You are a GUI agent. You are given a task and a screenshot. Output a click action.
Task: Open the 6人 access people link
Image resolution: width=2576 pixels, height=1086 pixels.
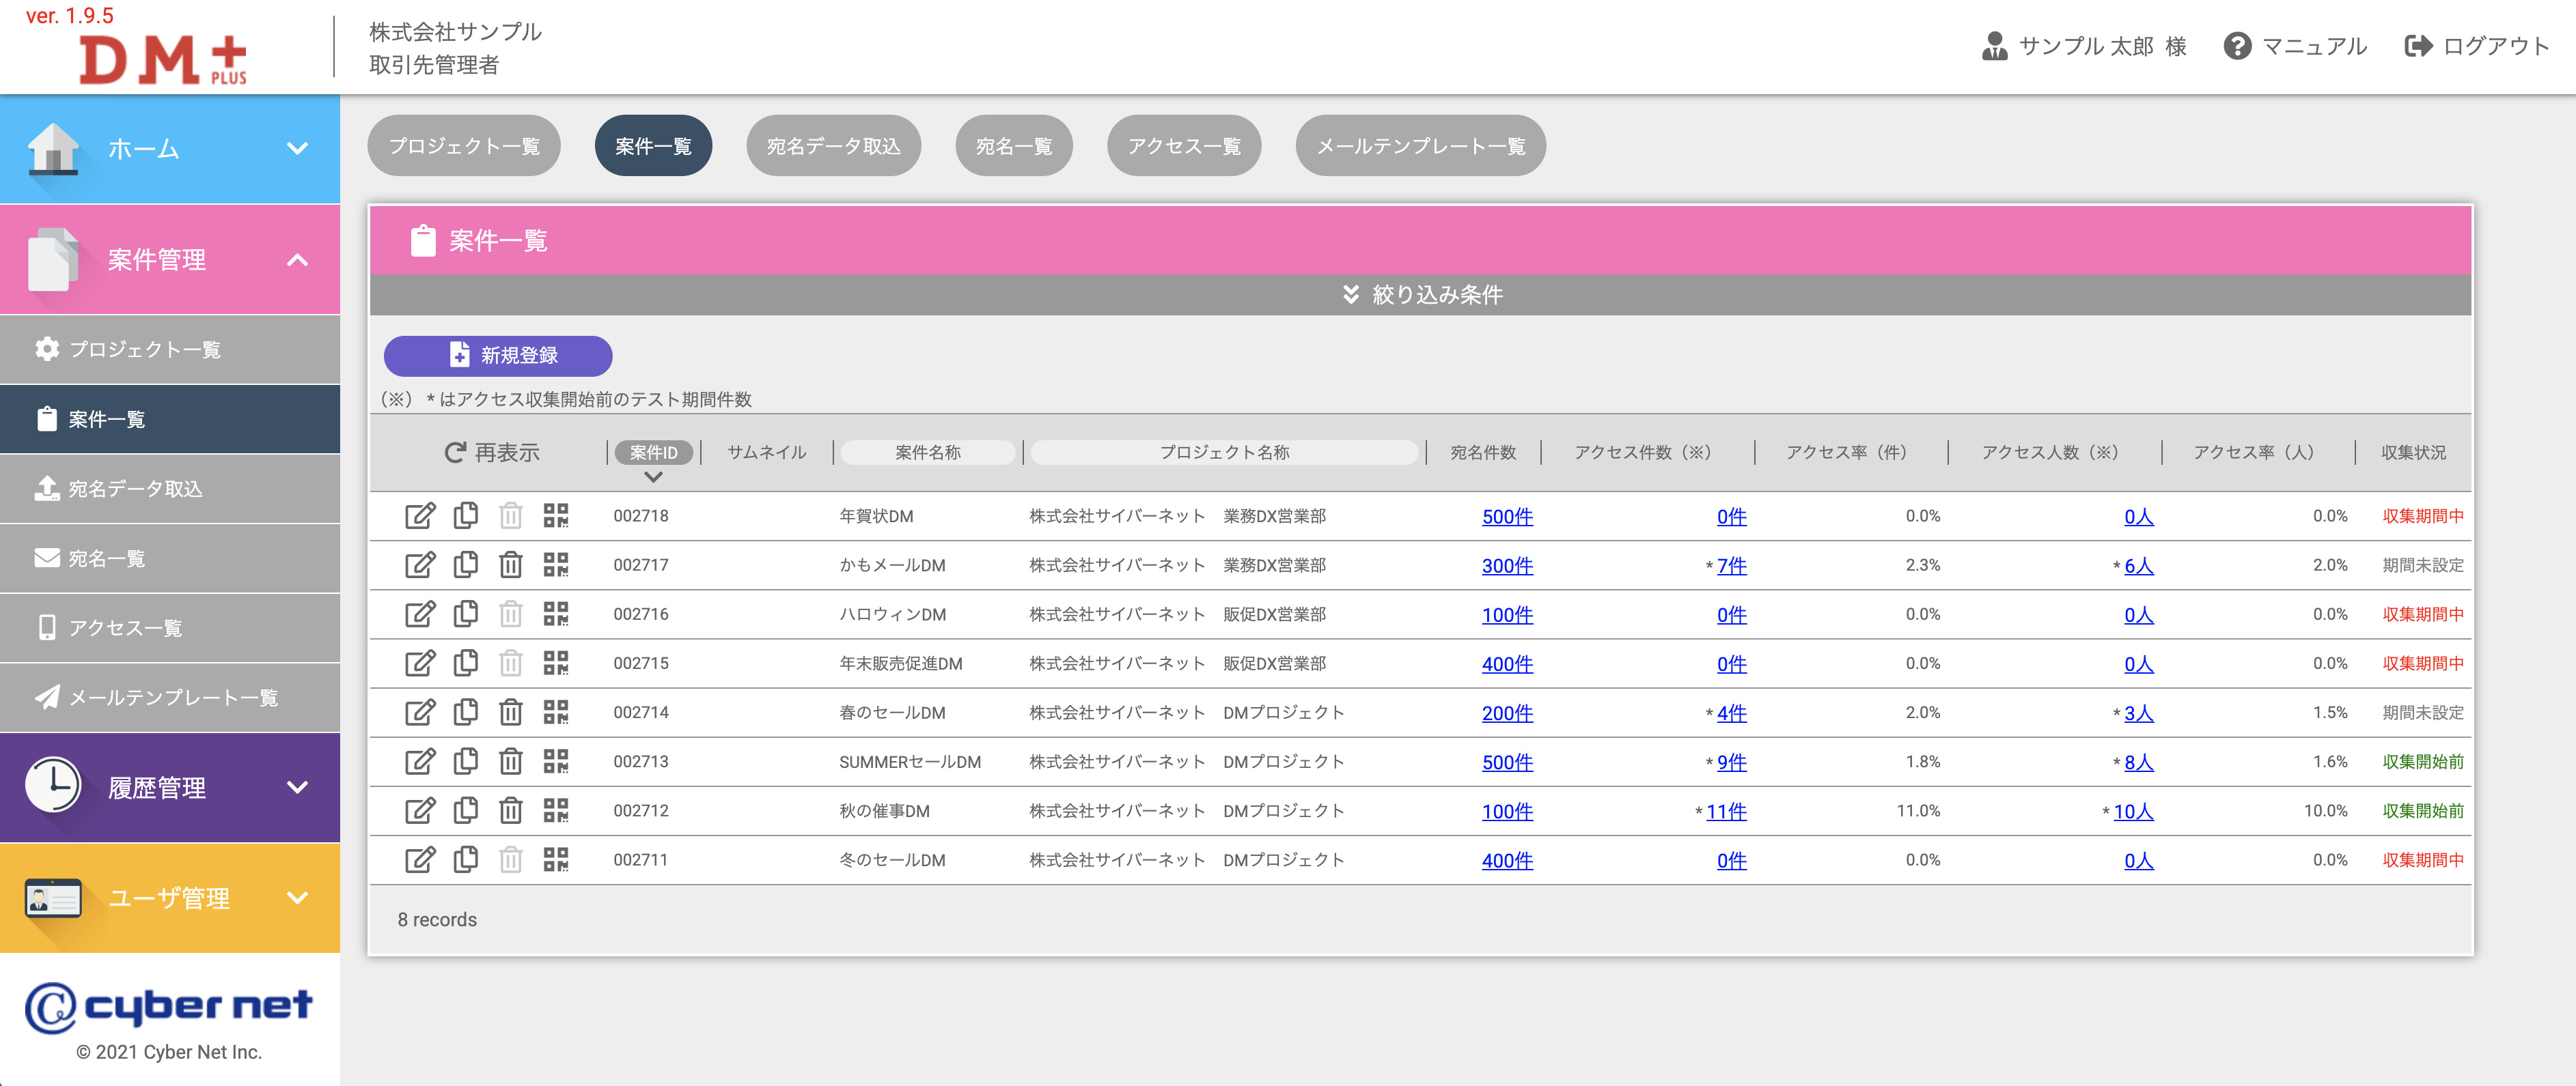tap(2138, 565)
